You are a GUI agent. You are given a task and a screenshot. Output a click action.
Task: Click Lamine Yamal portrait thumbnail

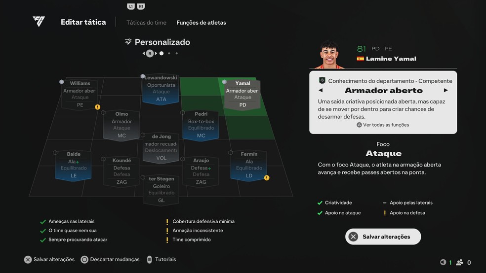click(x=329, y=54)
